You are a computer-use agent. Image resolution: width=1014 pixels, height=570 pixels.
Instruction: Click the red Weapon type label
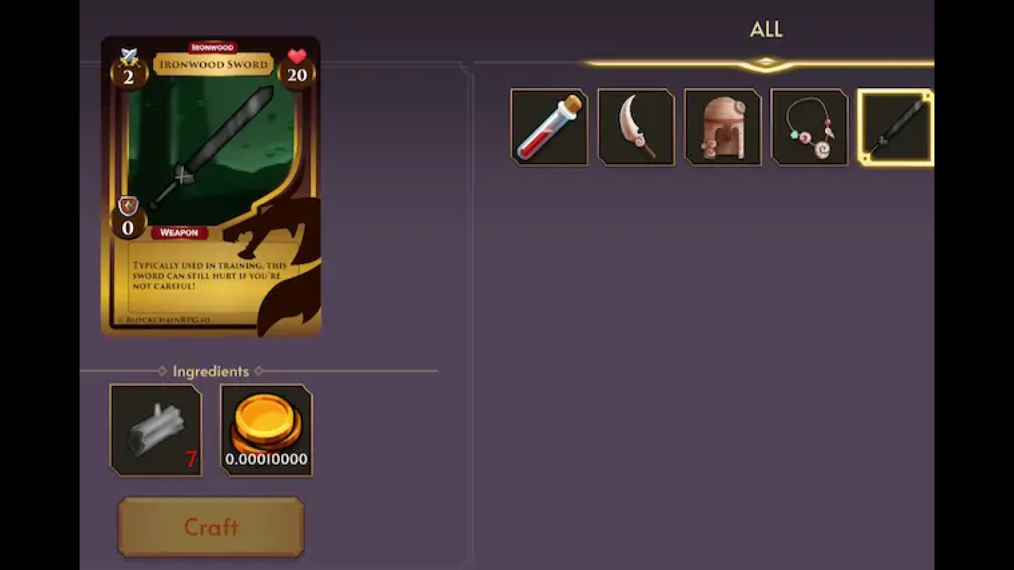[x=179, y=233]
